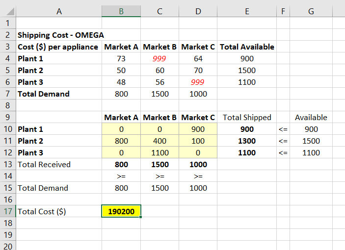Click Total Available 1100 in row 6
The image size is (345, 250).
(x=247, y=82)
